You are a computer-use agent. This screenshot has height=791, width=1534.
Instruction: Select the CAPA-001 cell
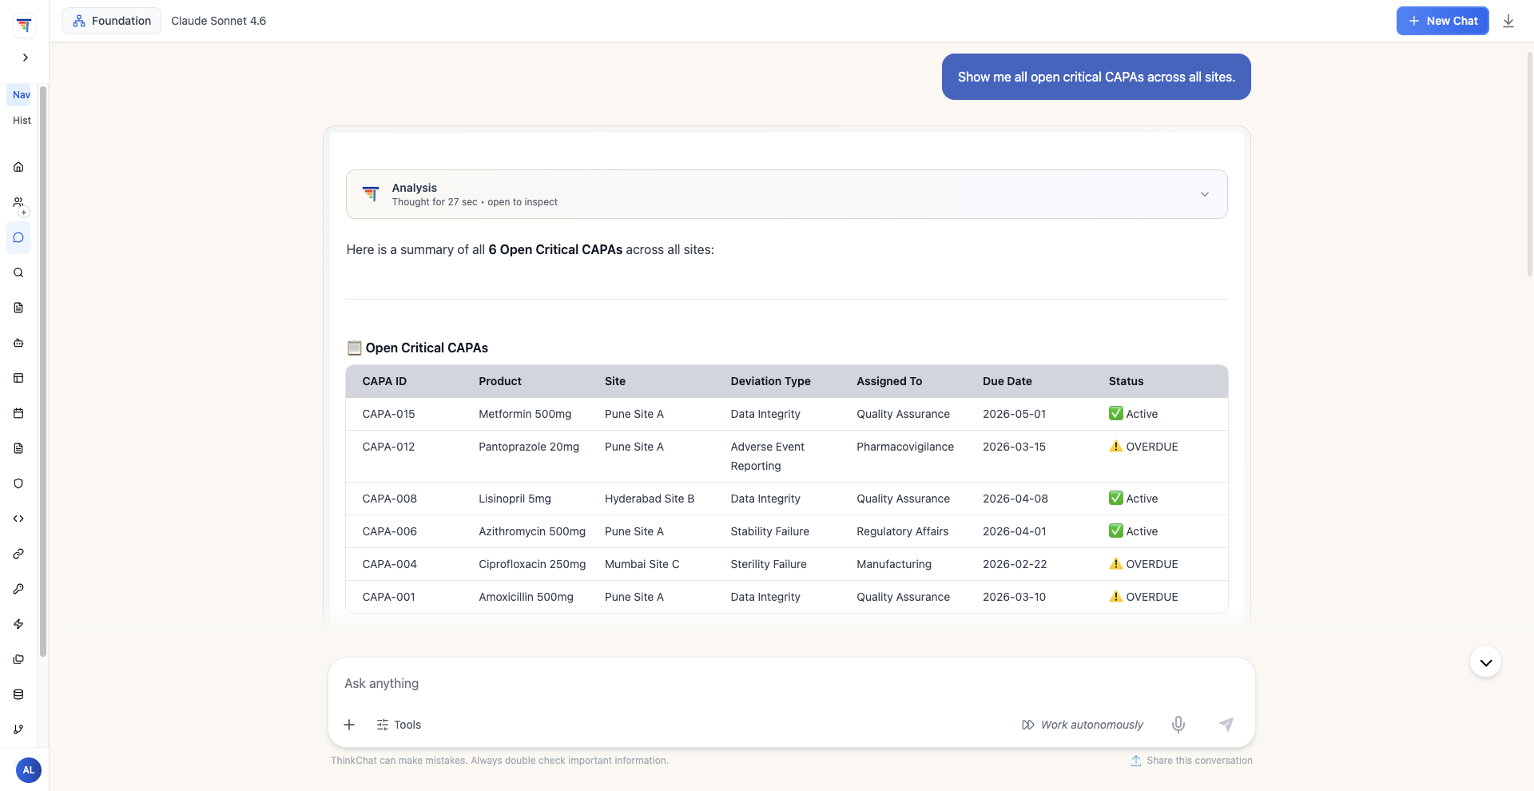coord(388,597)
